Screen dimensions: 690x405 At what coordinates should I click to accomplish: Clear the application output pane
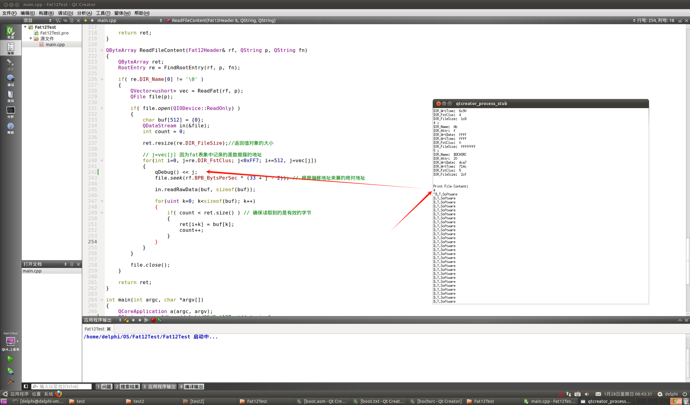[x=126, y=320]
